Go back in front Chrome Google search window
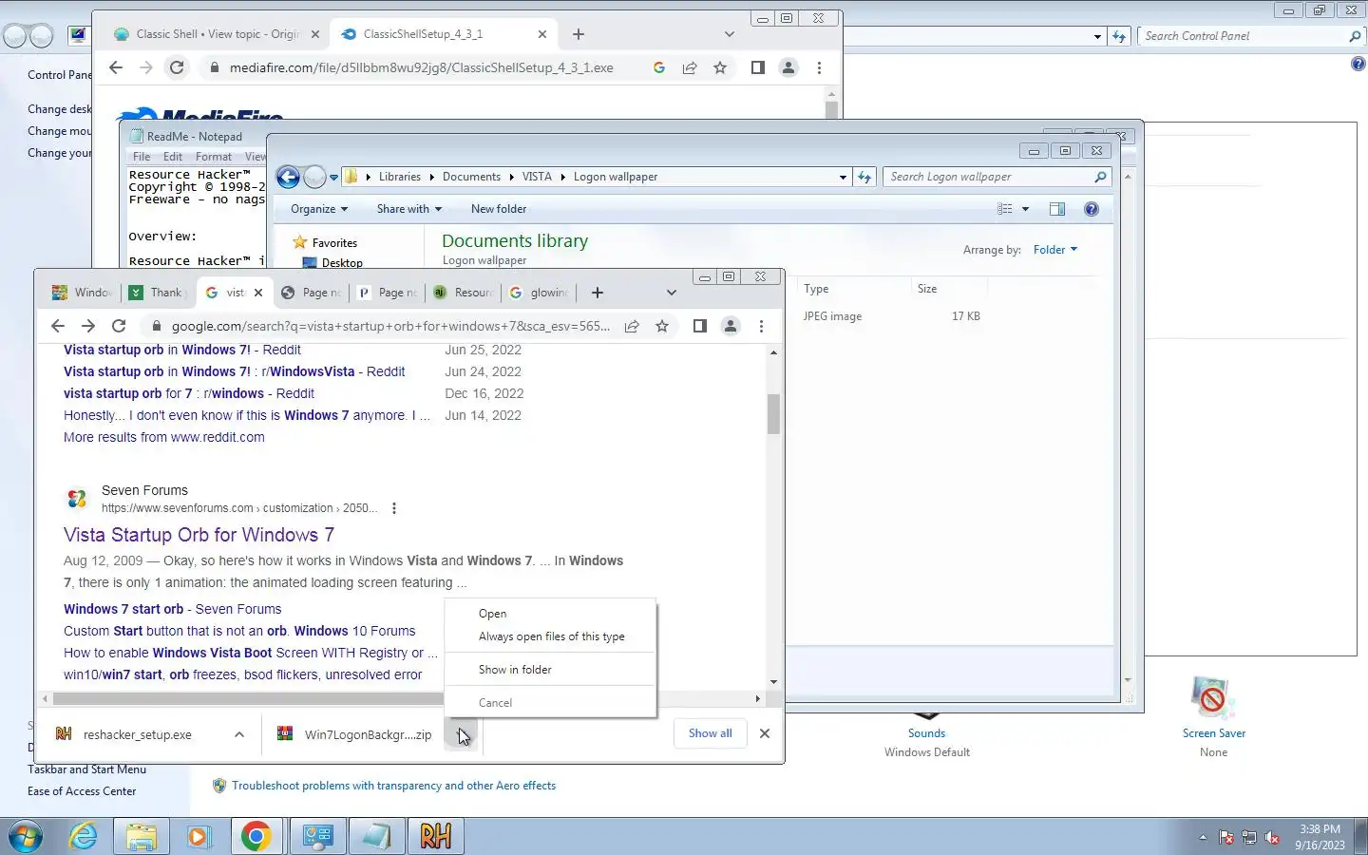 [x=58, y=326]
